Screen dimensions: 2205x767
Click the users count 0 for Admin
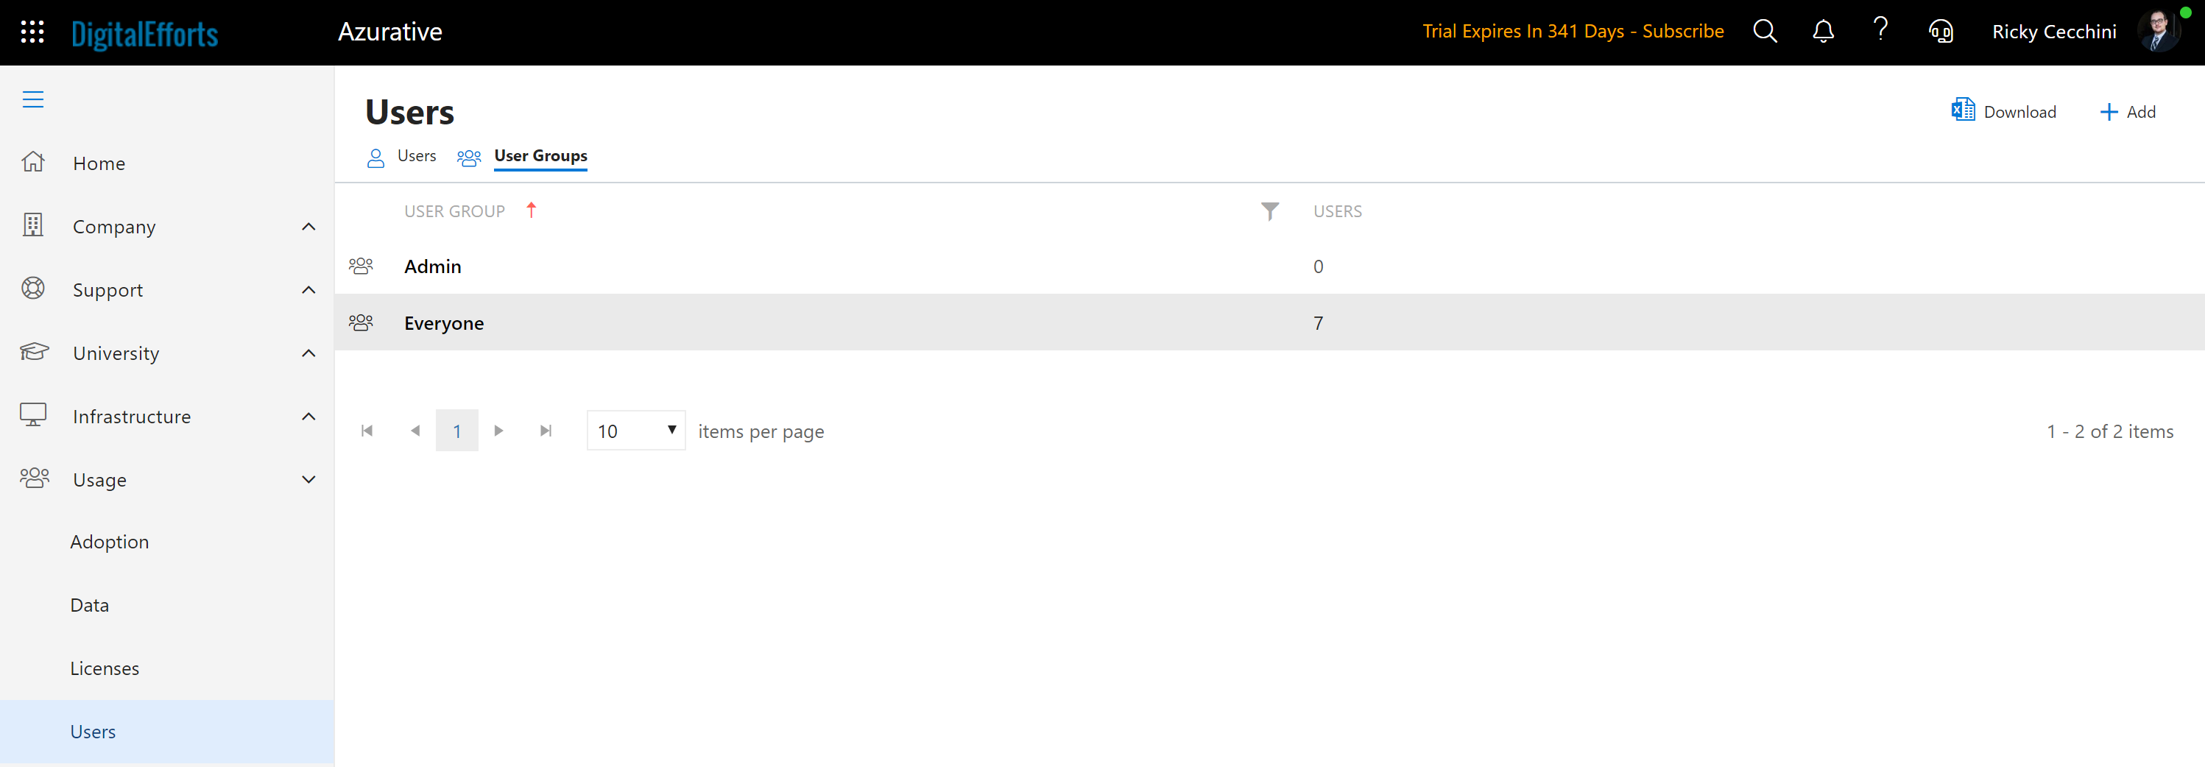[x=1318, y=266]
